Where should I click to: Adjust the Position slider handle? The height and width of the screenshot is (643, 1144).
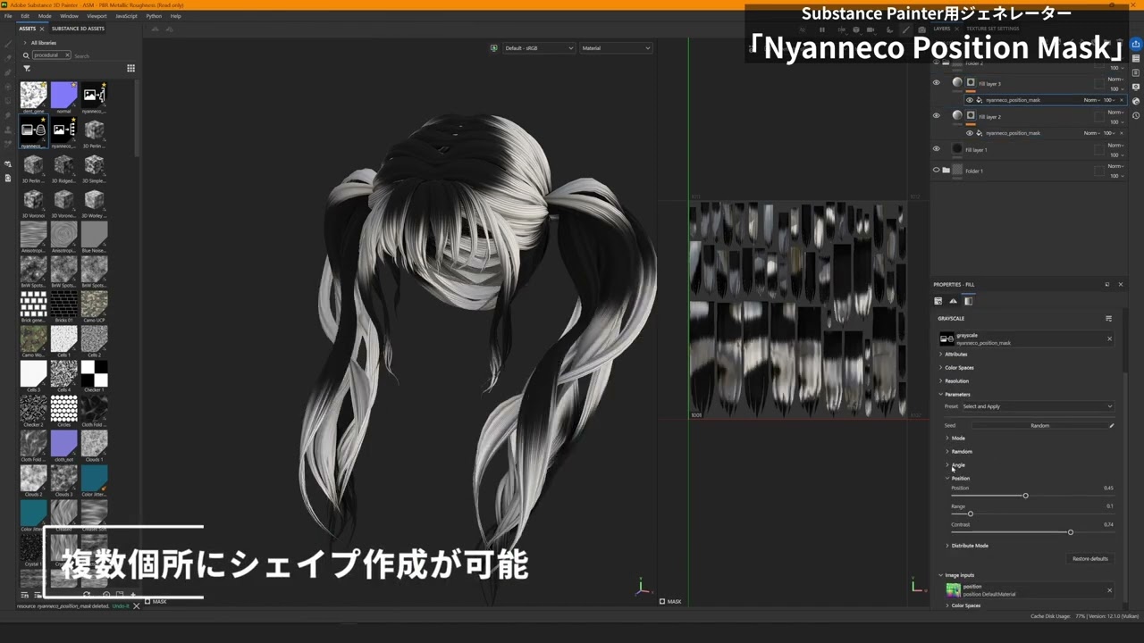(1025, 496)
